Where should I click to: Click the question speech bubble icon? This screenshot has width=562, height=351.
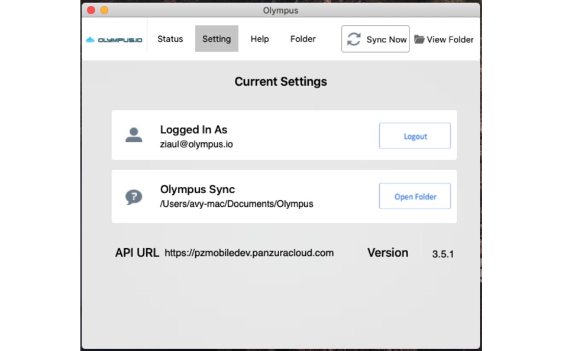(x=134, y=197)
